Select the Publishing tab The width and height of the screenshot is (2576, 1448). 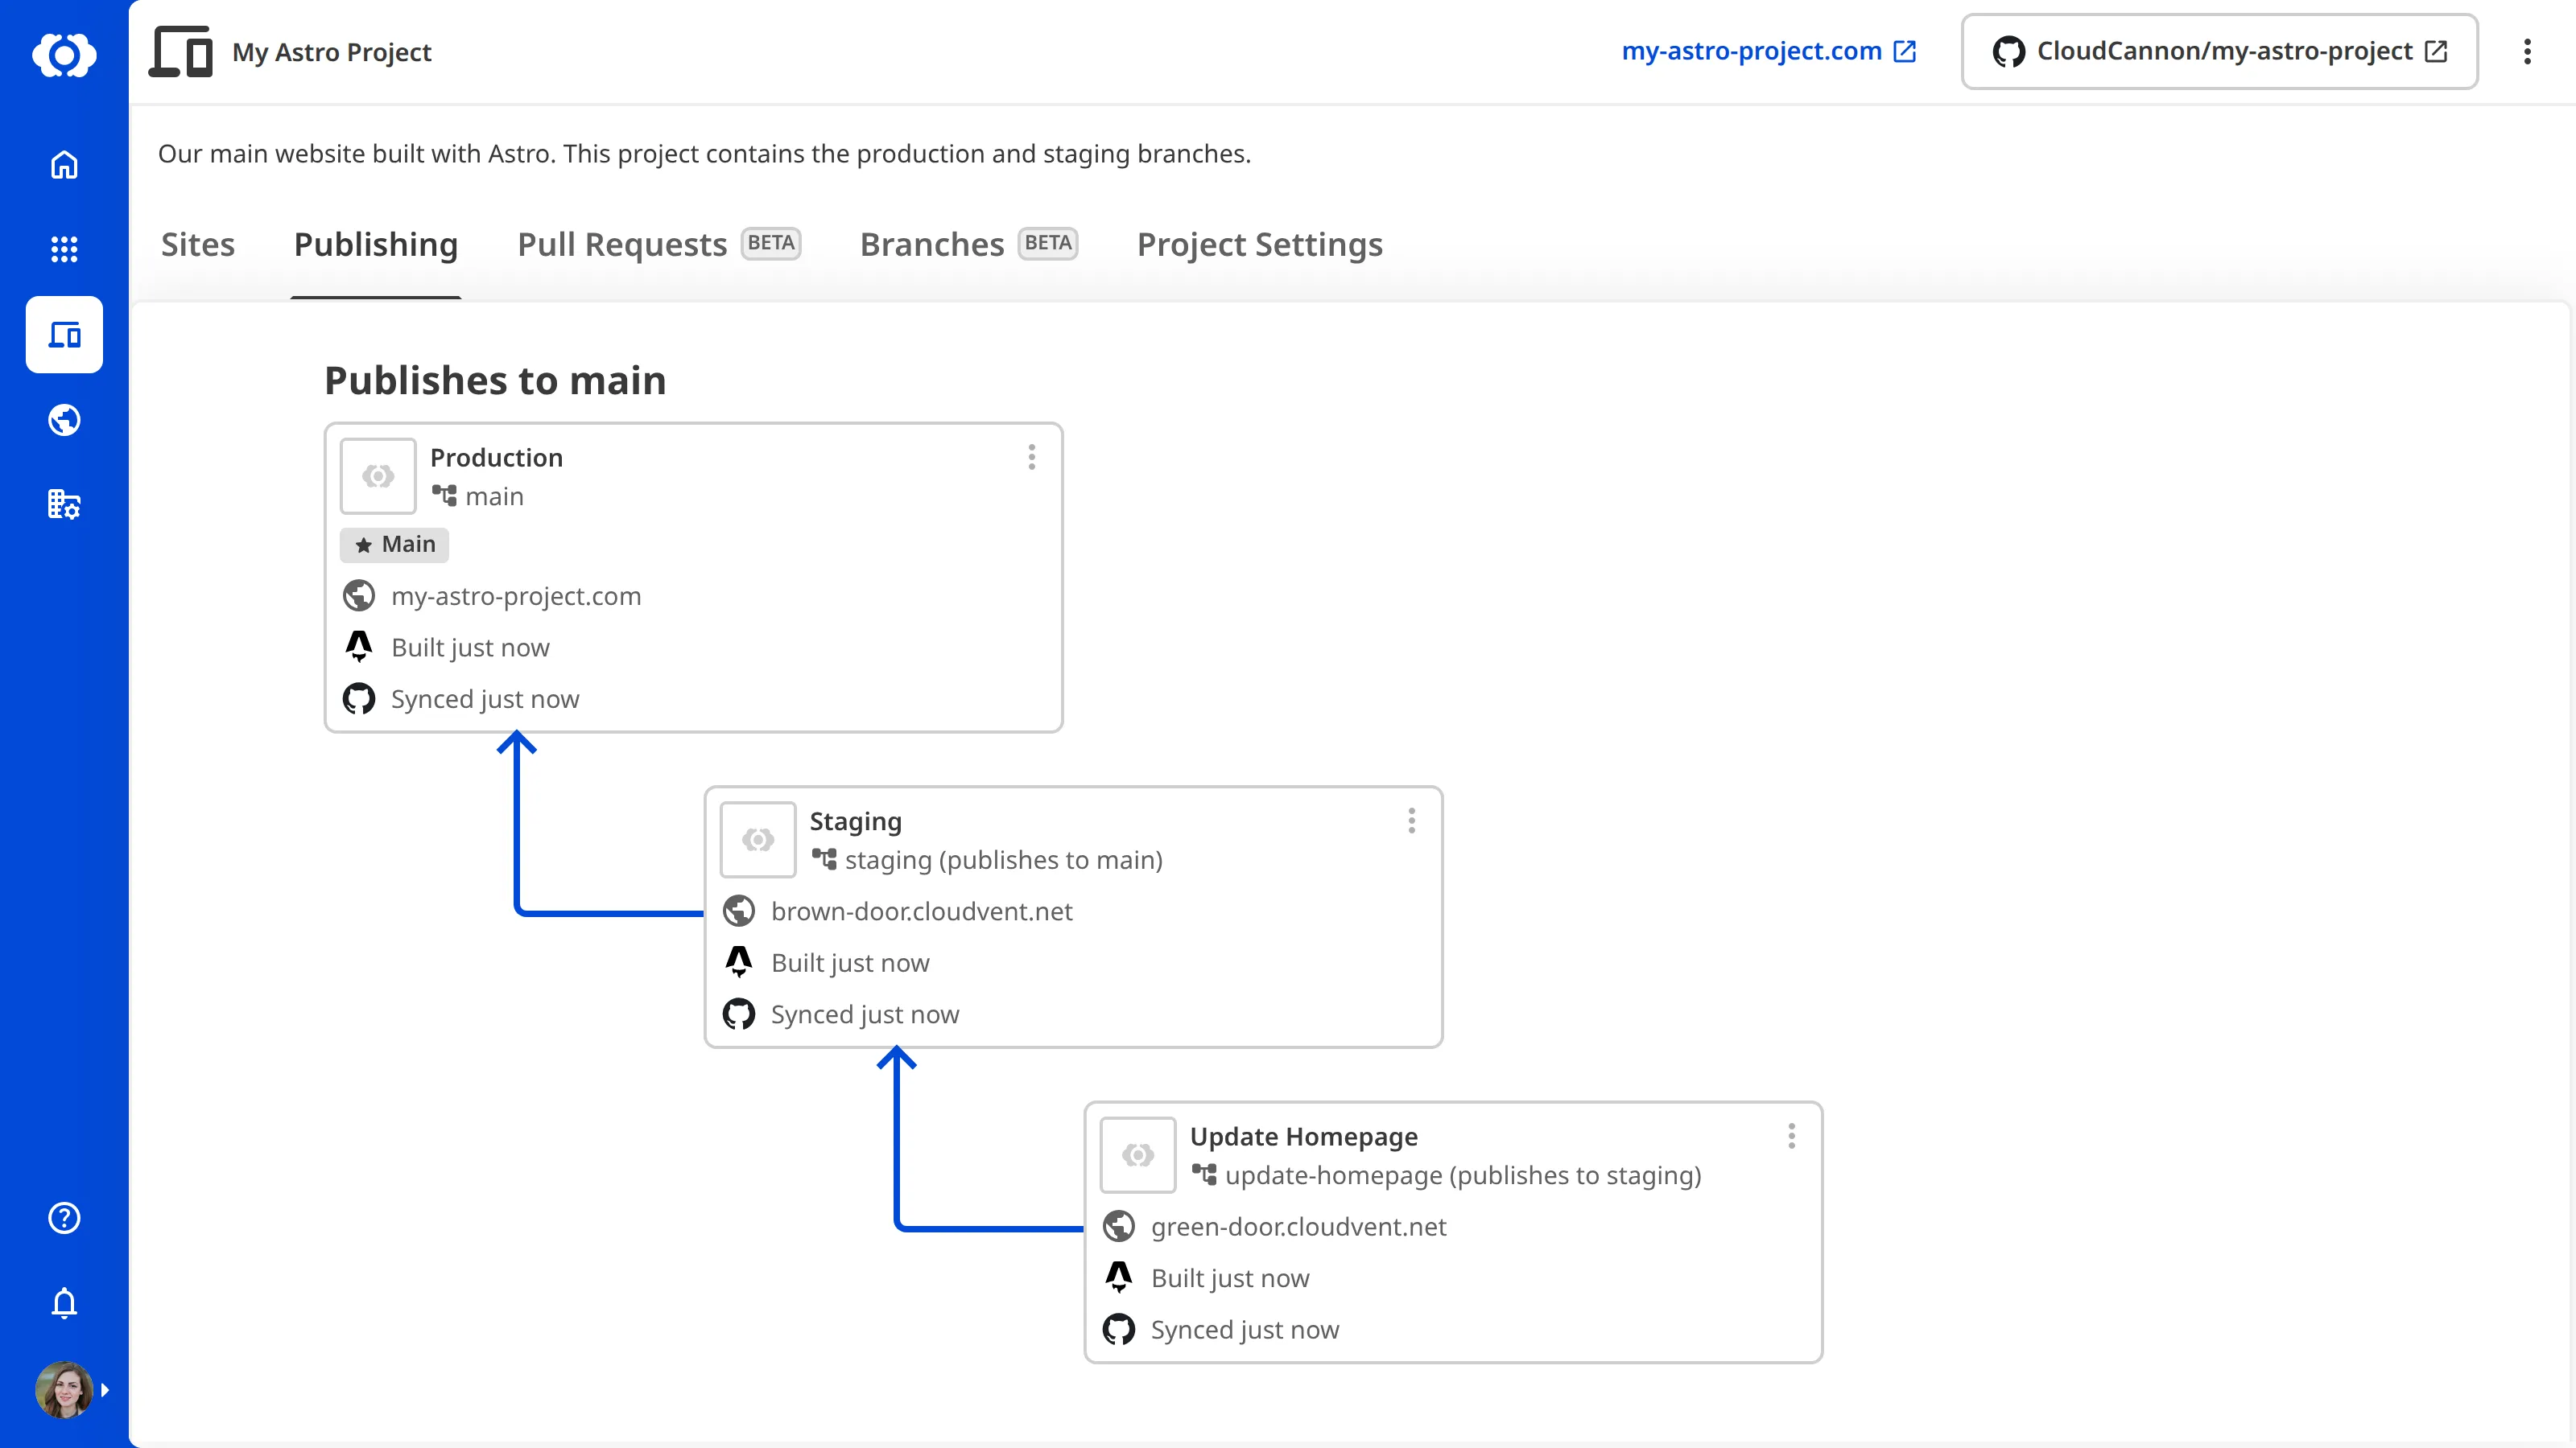pyautogui.click(x=376, y=245)
